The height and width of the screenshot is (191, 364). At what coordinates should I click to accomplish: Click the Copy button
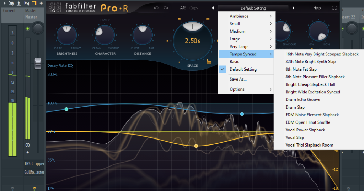(x=194, y=8)
